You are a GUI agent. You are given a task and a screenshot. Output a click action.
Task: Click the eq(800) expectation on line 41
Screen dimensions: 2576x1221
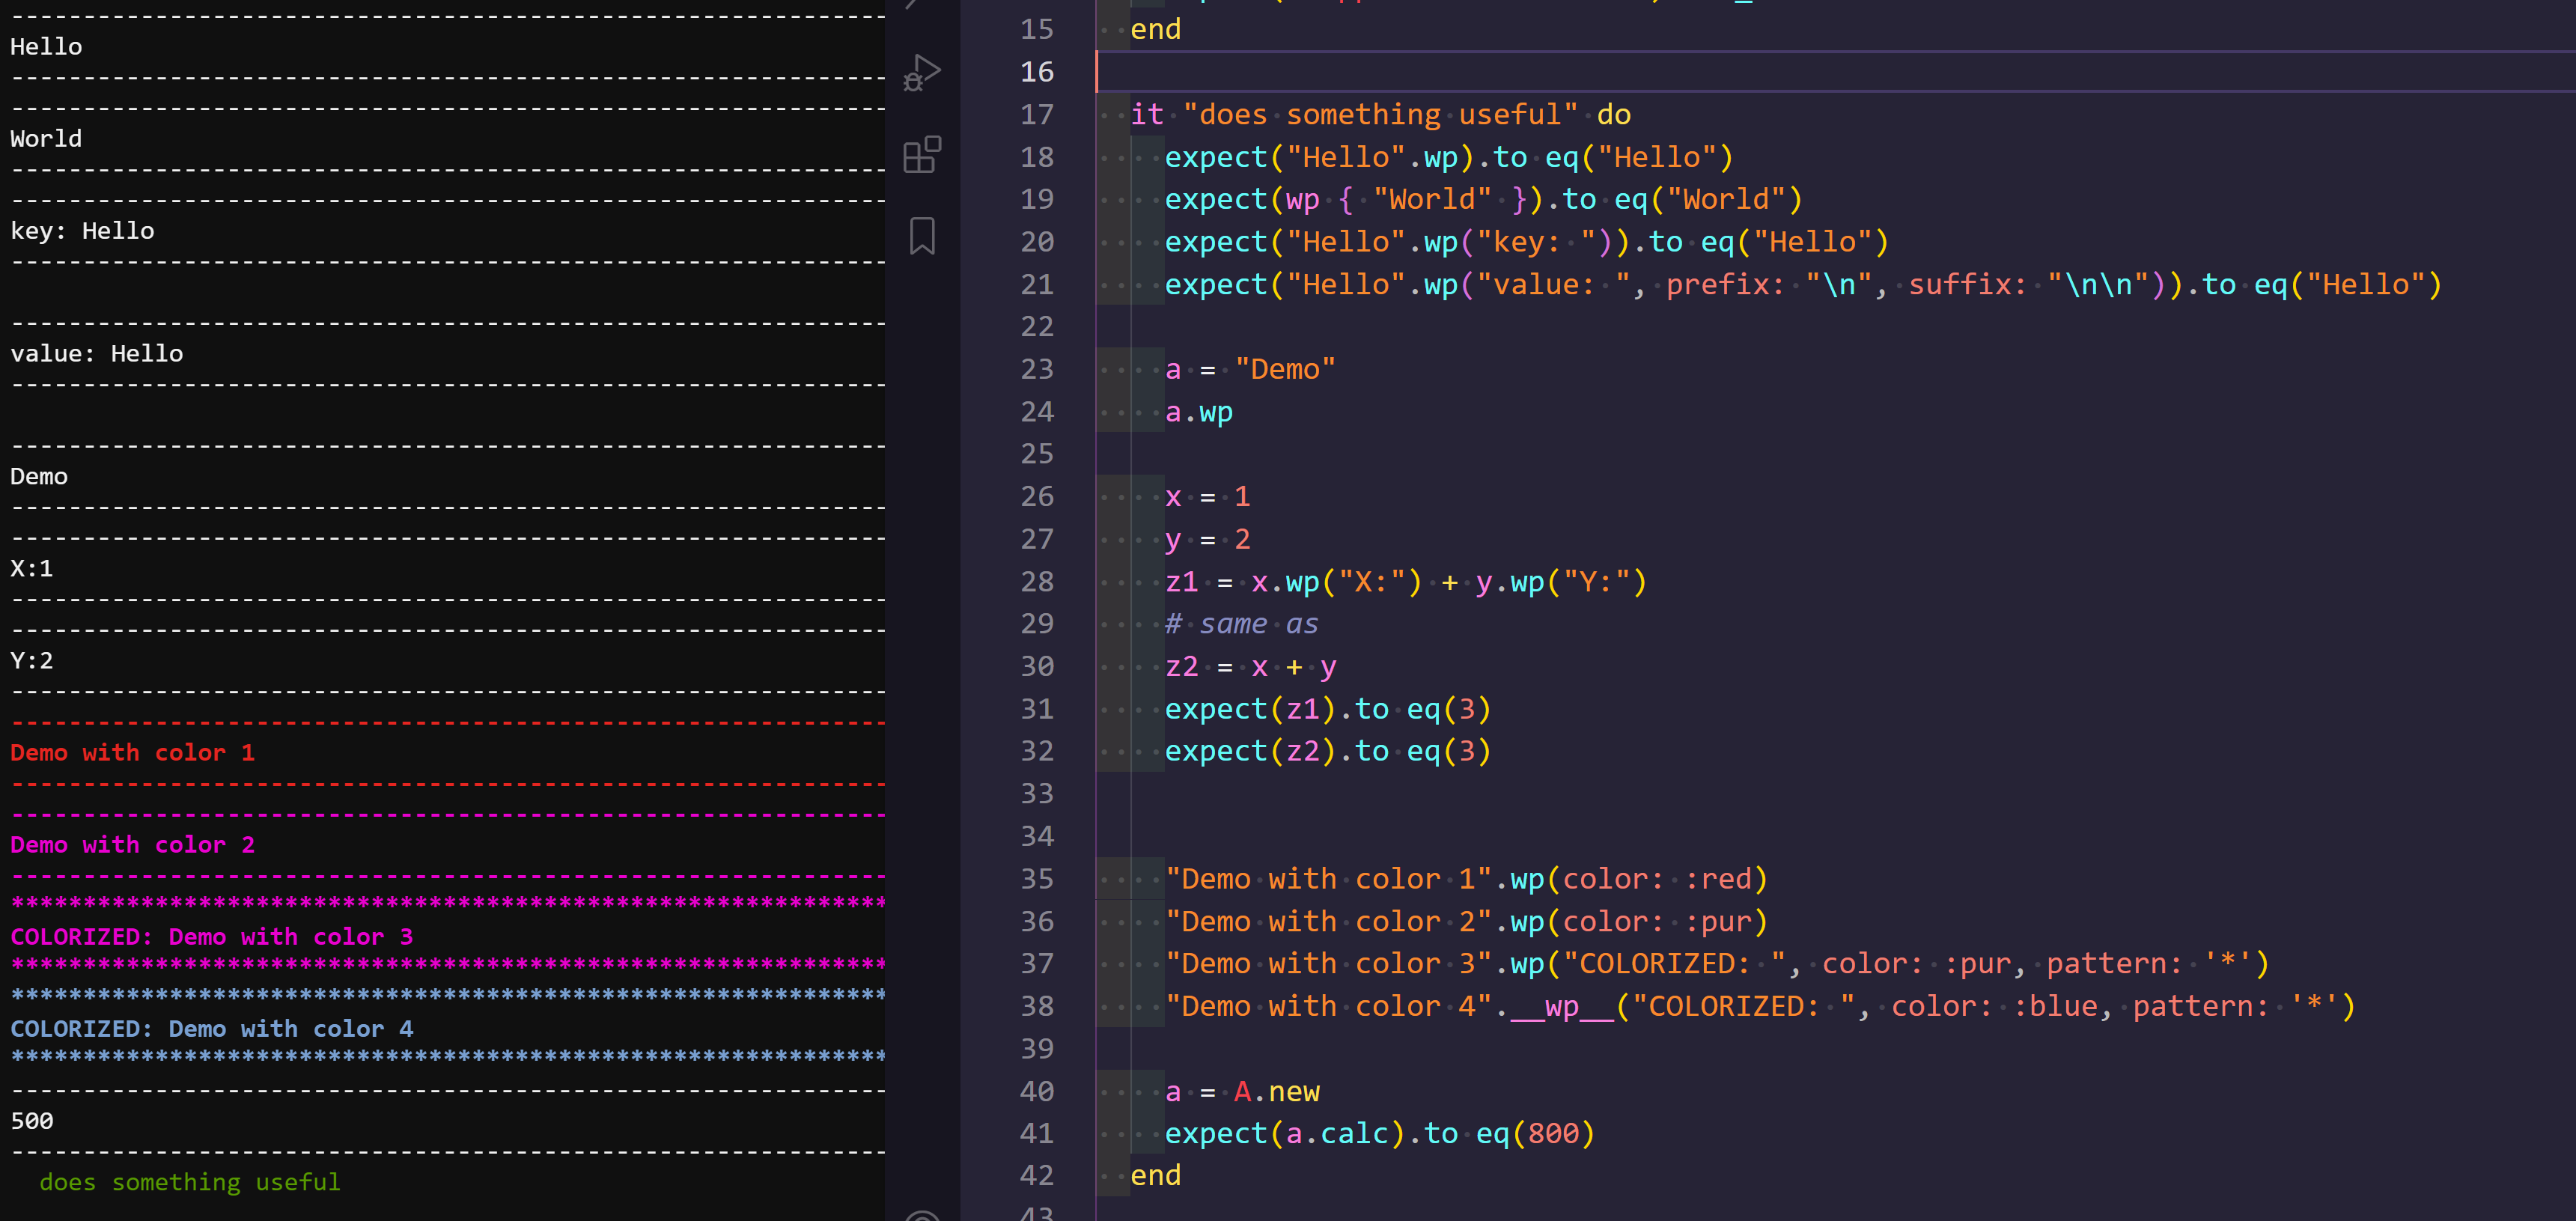pos(1534,1133)
